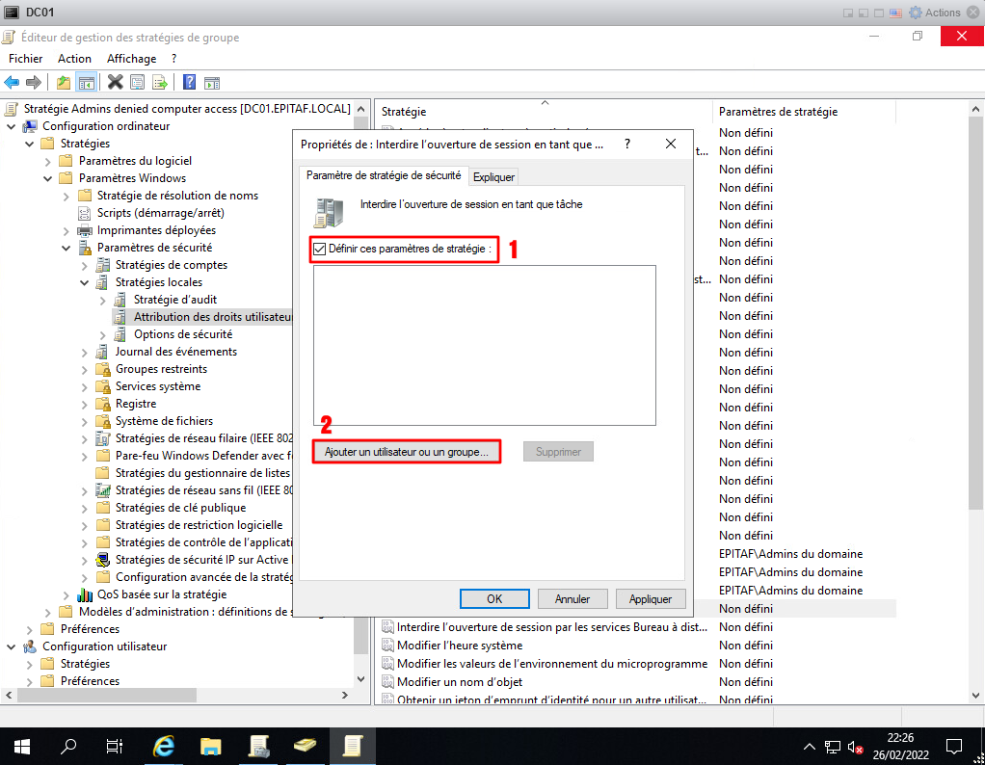Open Internet Explorer from the taskbar
The width and height of the screenshot is (985, 765).
[165, 746]
